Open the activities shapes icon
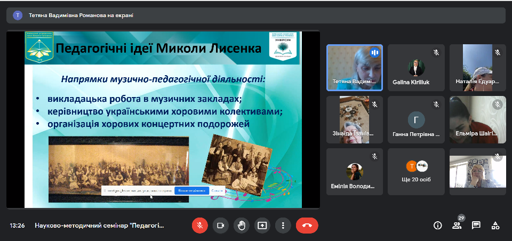 [x=495, y=226]
